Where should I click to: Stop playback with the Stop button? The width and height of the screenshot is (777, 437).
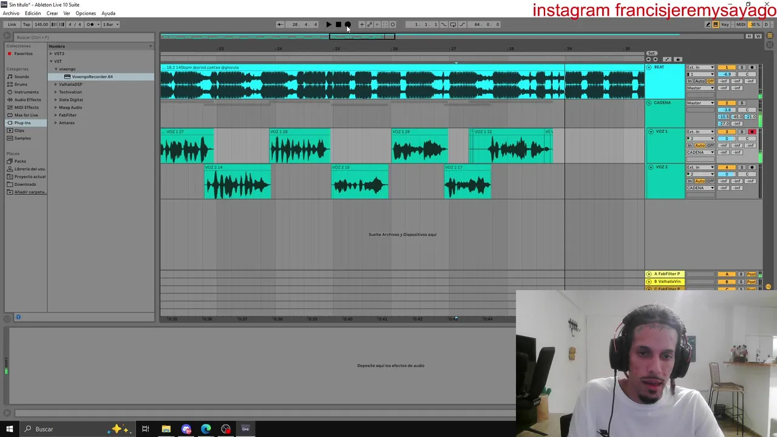(338, 24)
